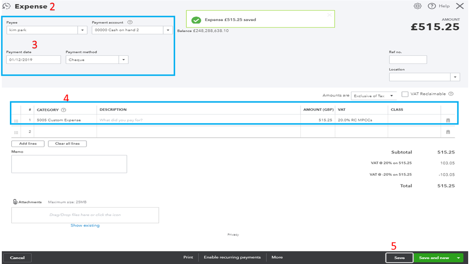Open the settings gear icon
Image resolution: width=470 pixels, height=264 pixels.
point(418,6)
